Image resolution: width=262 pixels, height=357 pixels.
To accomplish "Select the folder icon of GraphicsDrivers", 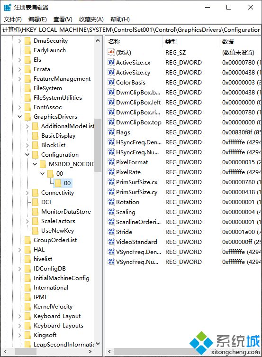I will pyautogui.click(x=28, y=117).
